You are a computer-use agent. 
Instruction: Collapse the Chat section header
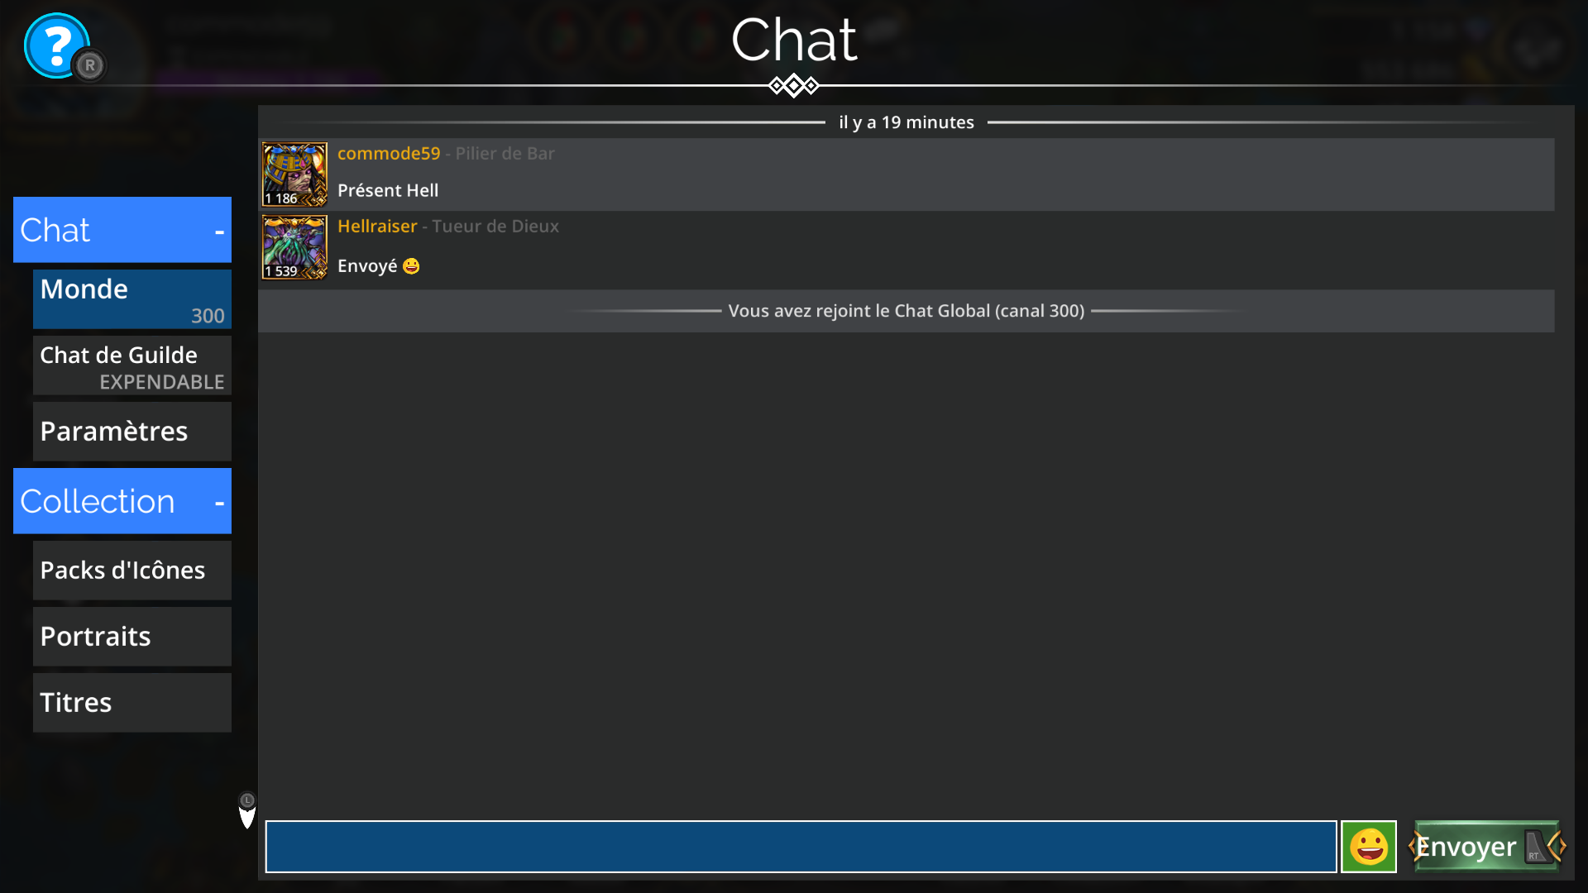click(x=122, y=230)
